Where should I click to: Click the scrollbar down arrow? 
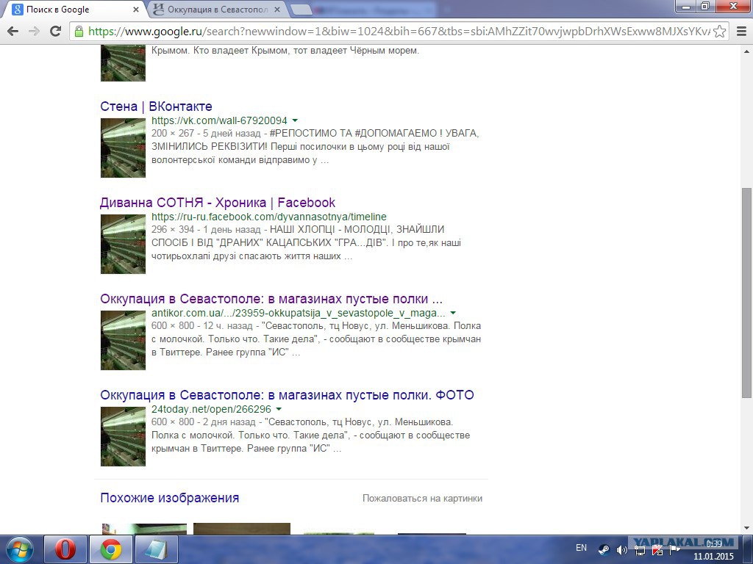click(746, 528)
